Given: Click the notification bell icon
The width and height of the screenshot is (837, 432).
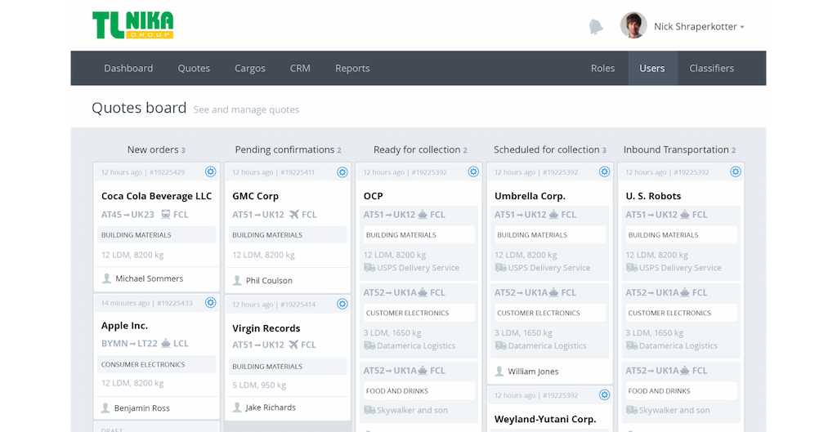Looking at the screenshot, I should (x=596, y=26).
